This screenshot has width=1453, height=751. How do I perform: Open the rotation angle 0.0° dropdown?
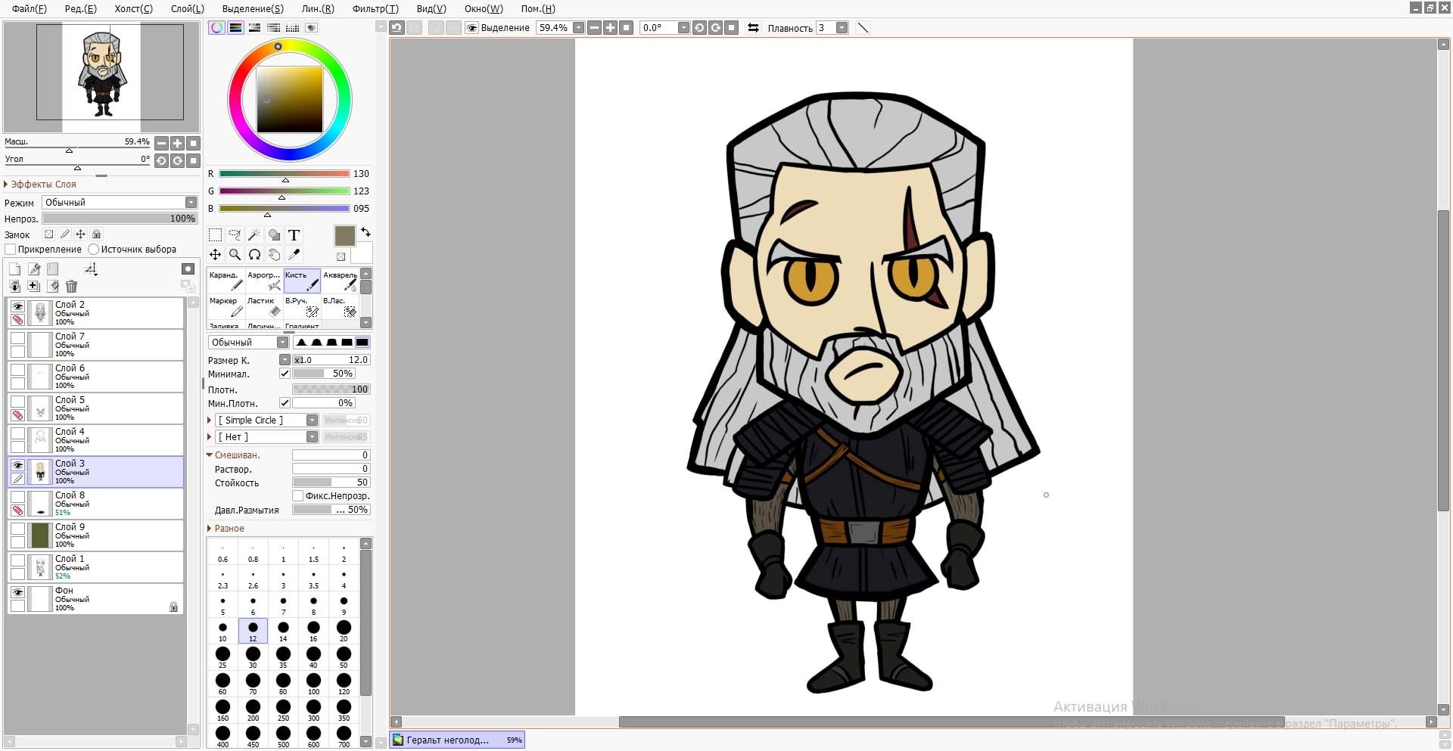click(x=683, y=28)
